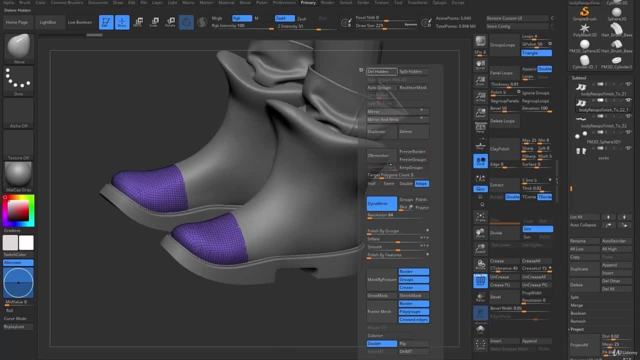This screenshot has width=640, height=360.
Task: Toggle the Floor grid icon
Action: [480, 145]
